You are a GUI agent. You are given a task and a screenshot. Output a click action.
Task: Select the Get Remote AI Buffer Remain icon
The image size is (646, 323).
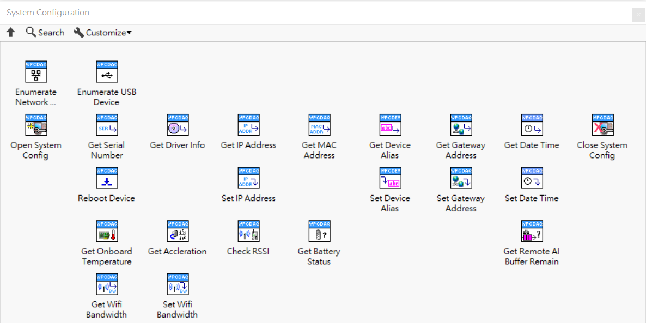[x=532, y=231]
